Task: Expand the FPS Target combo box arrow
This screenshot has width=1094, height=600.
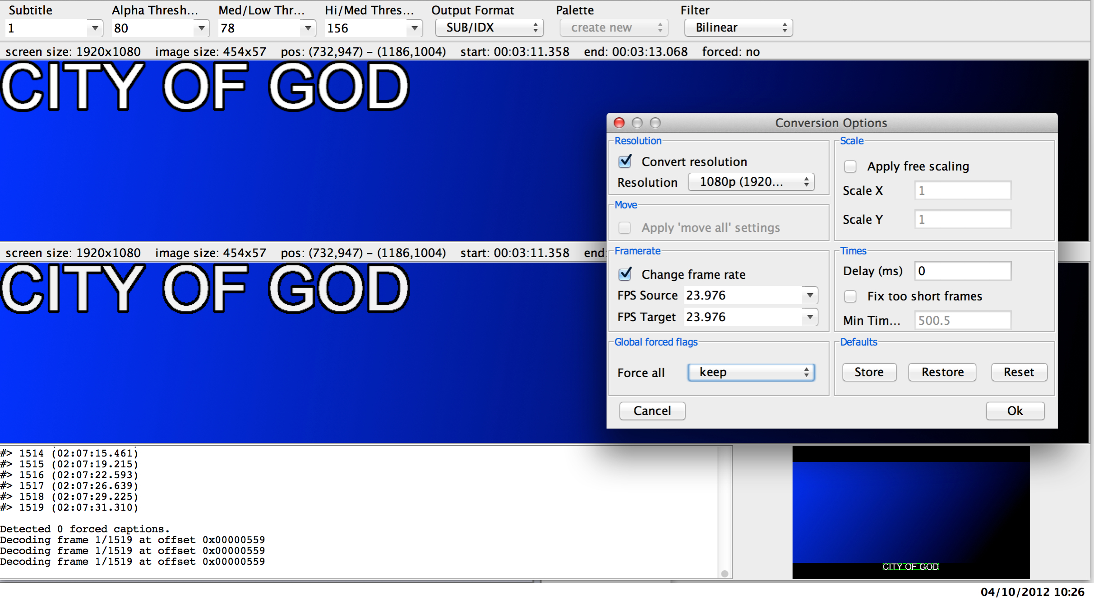Action: (x=810, y=317)
